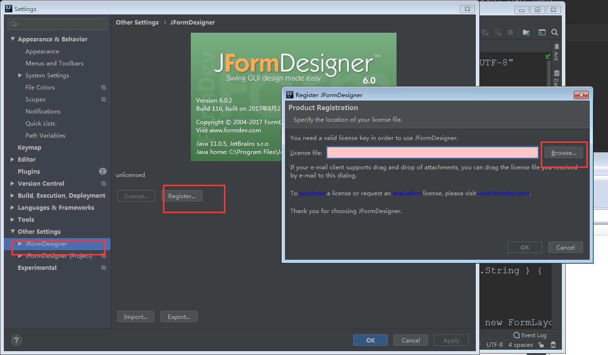Image resolution: width=608 pixels, height=355 pixels.
Task: Click the copy settings icon beside Scopes
Action: pyautogui.click(x=103, y=99)
